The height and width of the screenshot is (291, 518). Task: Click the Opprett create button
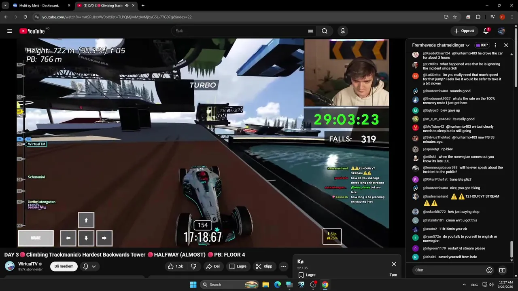464,31
